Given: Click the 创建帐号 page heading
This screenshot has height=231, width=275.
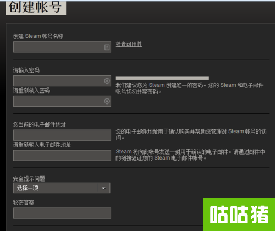Looking at the screenshot, I should [x=36, y=7].
